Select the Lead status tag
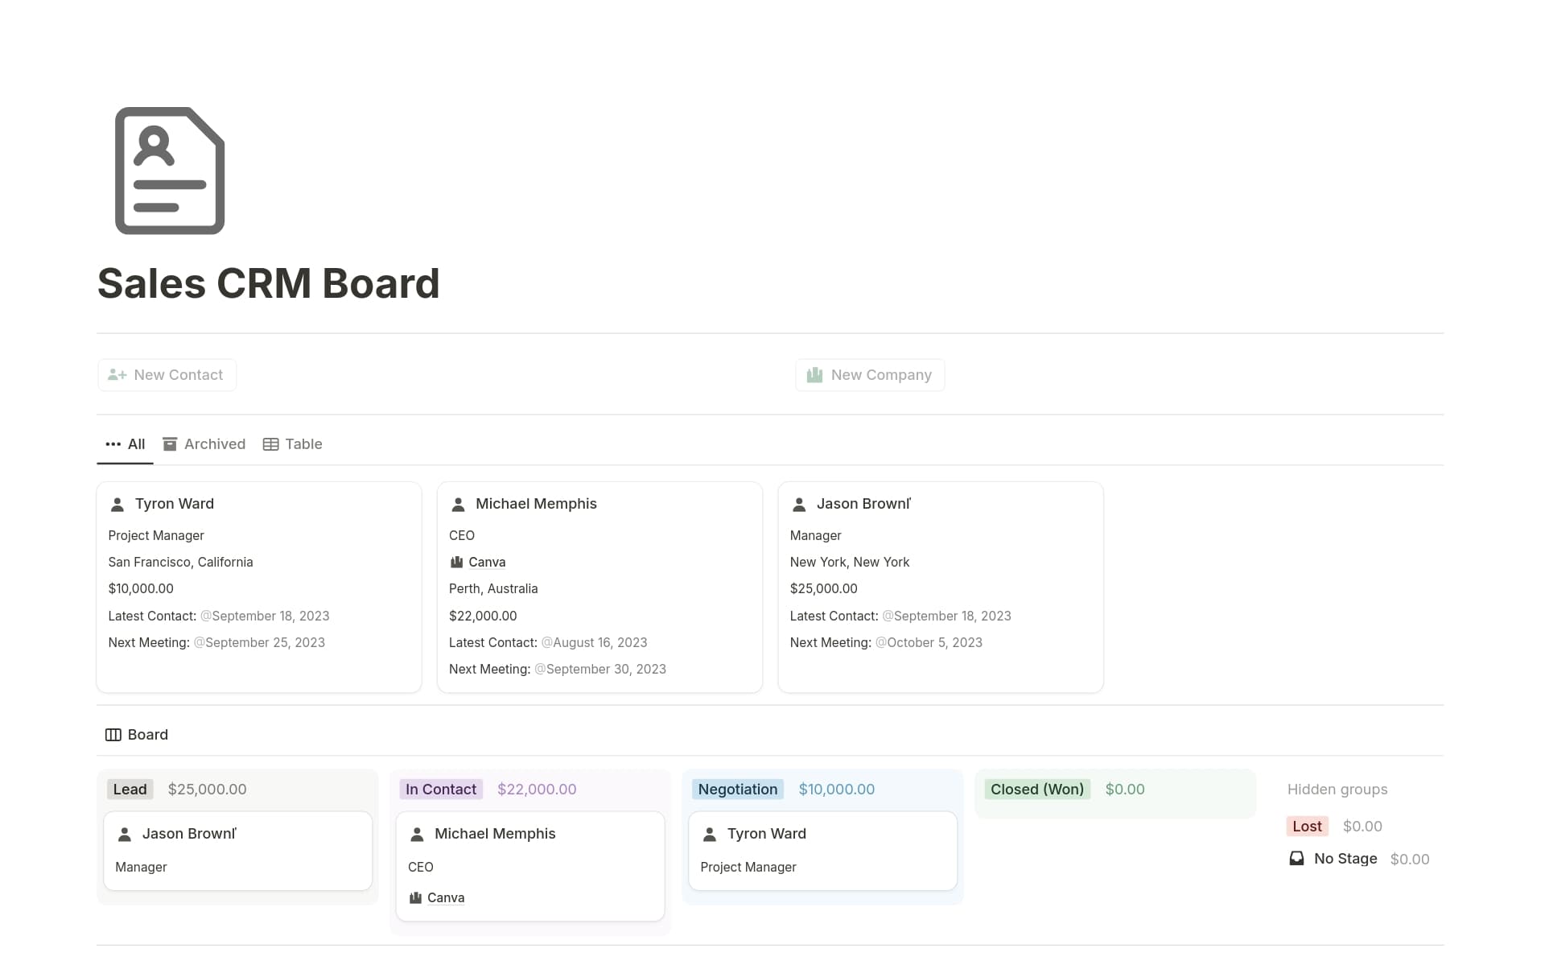Viewport: 1545px width, 965px height. 130,789
